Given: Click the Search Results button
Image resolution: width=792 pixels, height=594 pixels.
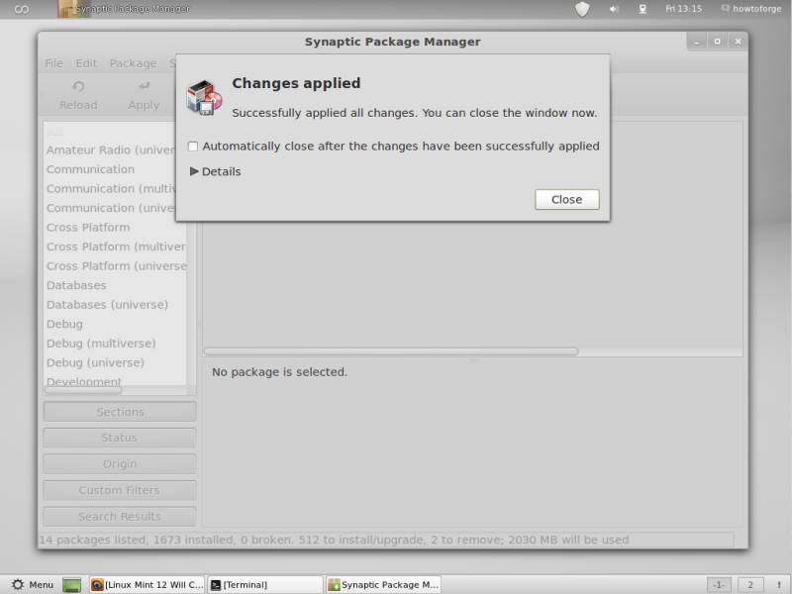Looking at the screenshot, I should coord(120,517).
